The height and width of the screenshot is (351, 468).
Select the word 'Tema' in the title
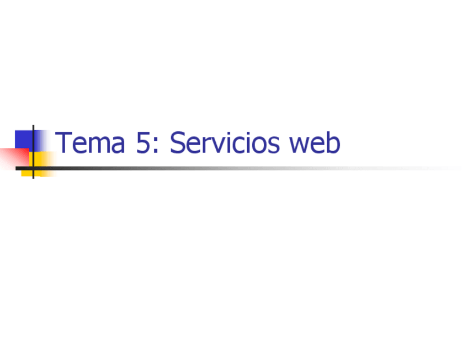point(90,143)
